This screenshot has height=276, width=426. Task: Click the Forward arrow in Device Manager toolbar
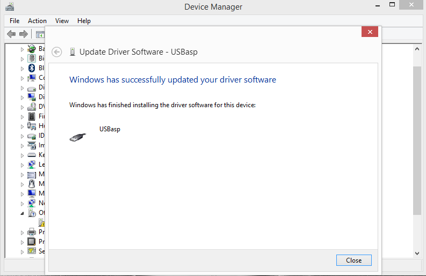[x=24, y=34]
